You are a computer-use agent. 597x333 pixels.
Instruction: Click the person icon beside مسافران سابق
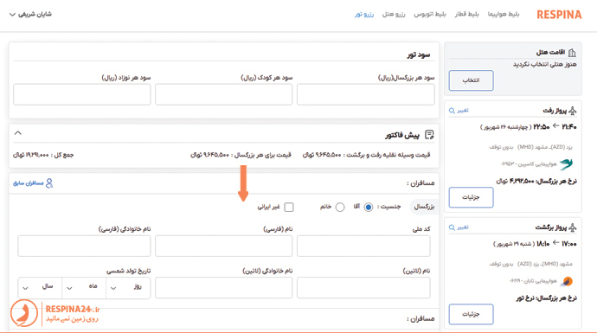(49, 183)
